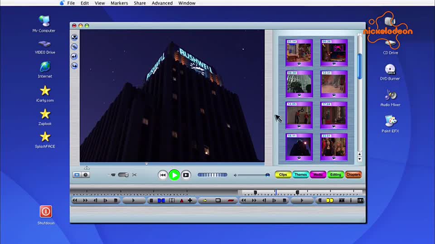Open the VIDEO Drive desktop icon

point(45,47)
